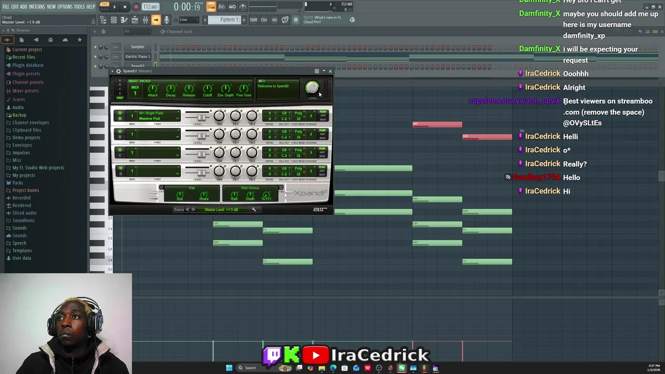Image resolution: width=665 pixels, height=374 pixels.
Task: Toggle the Shift typing key button
Action: tap(253, 20)
